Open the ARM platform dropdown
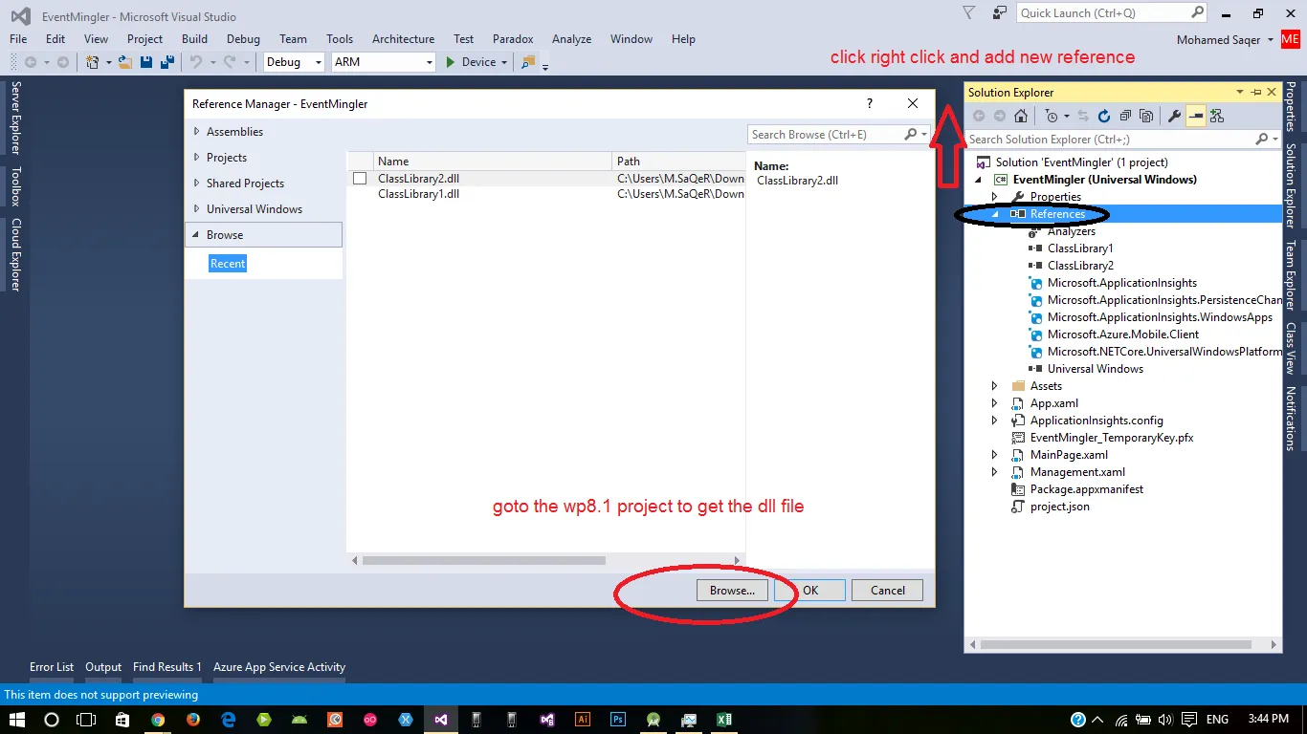 click(x=384, y=62)
